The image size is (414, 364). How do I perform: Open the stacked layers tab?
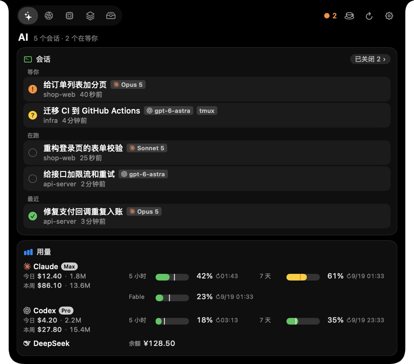(x=90, y=16)
